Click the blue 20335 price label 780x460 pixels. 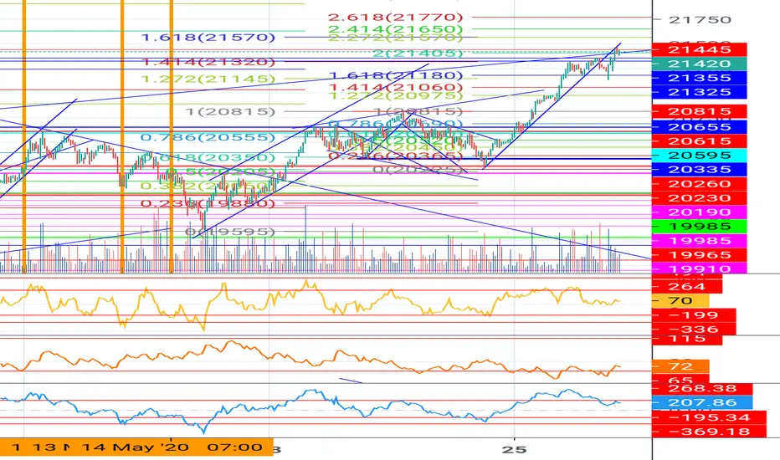pyautogui.click(x=699, y=170)
